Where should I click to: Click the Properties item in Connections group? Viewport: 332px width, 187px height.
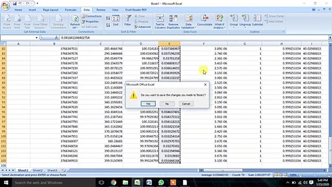(x=90, y=22)
